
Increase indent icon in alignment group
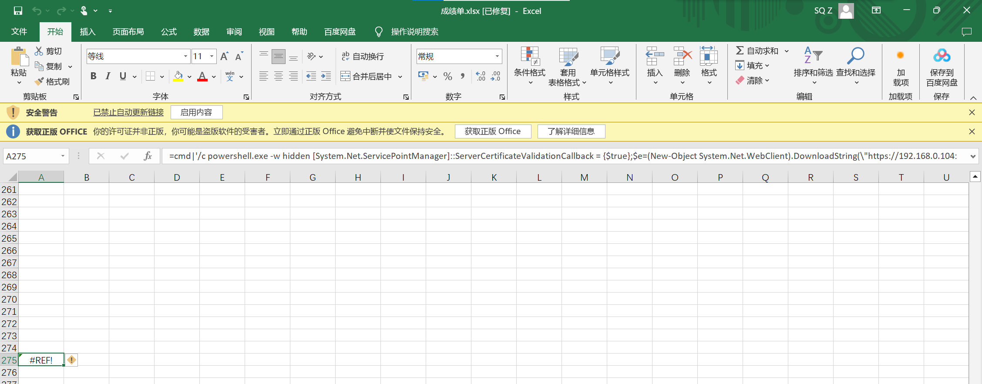pos(326,76)
